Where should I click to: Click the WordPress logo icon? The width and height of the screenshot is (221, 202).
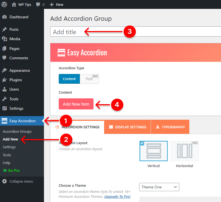[4, 4]
